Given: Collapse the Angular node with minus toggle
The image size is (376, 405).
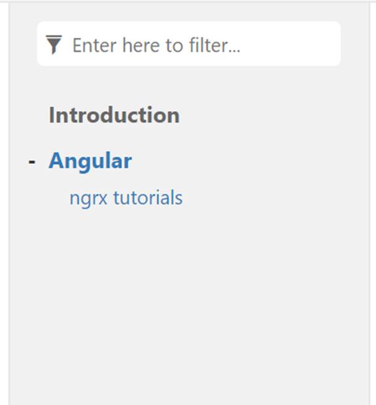Looking at the screenshot, I should point(32,162).
